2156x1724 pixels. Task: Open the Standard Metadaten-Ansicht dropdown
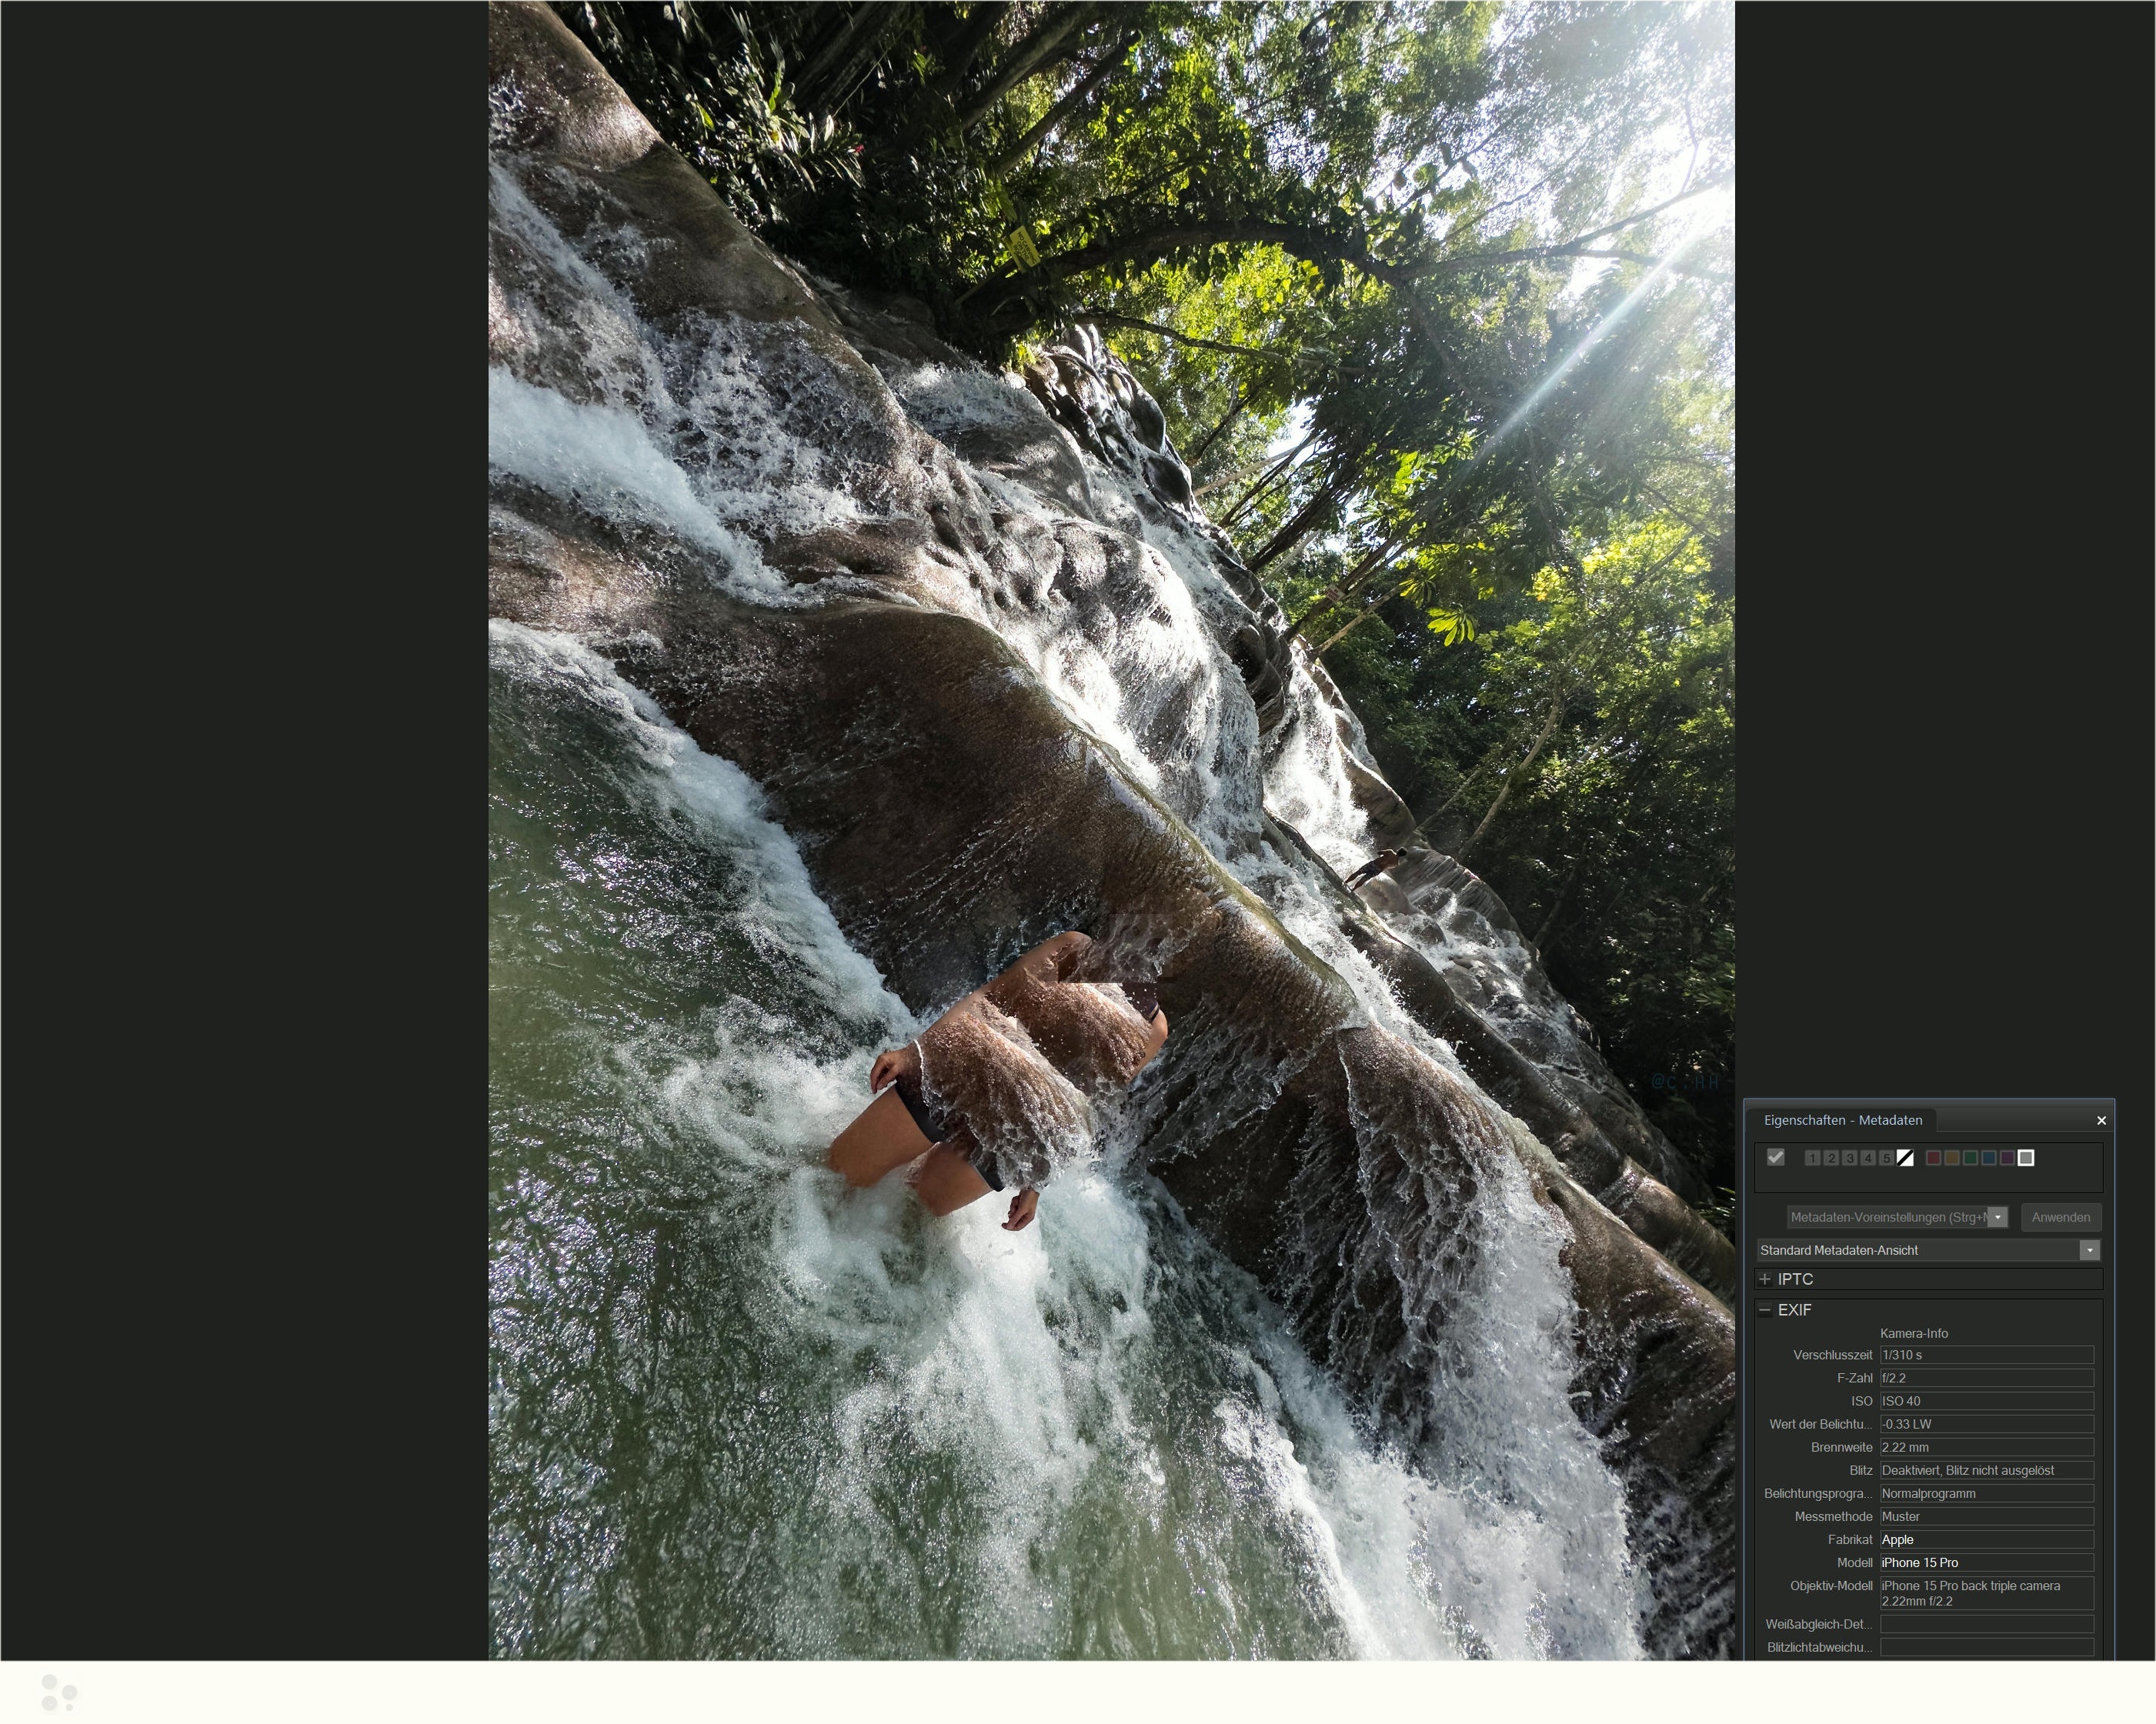coord(2089,1250)
